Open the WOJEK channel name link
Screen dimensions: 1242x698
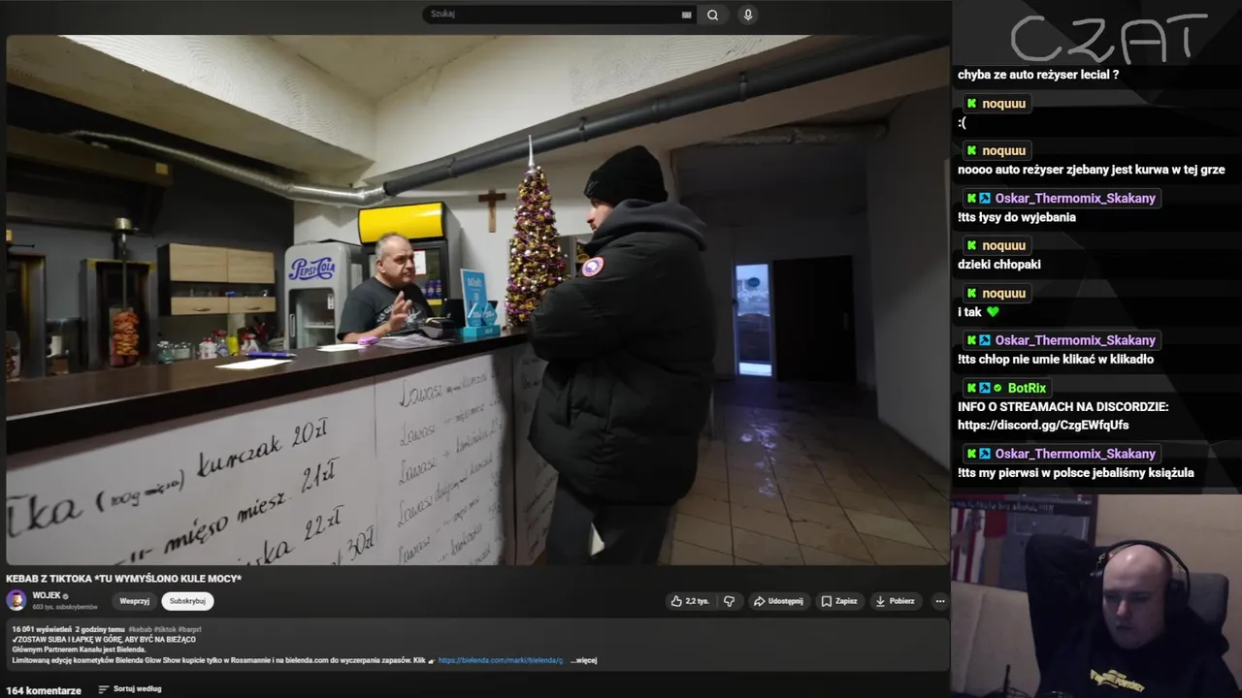tap(47, 595)
